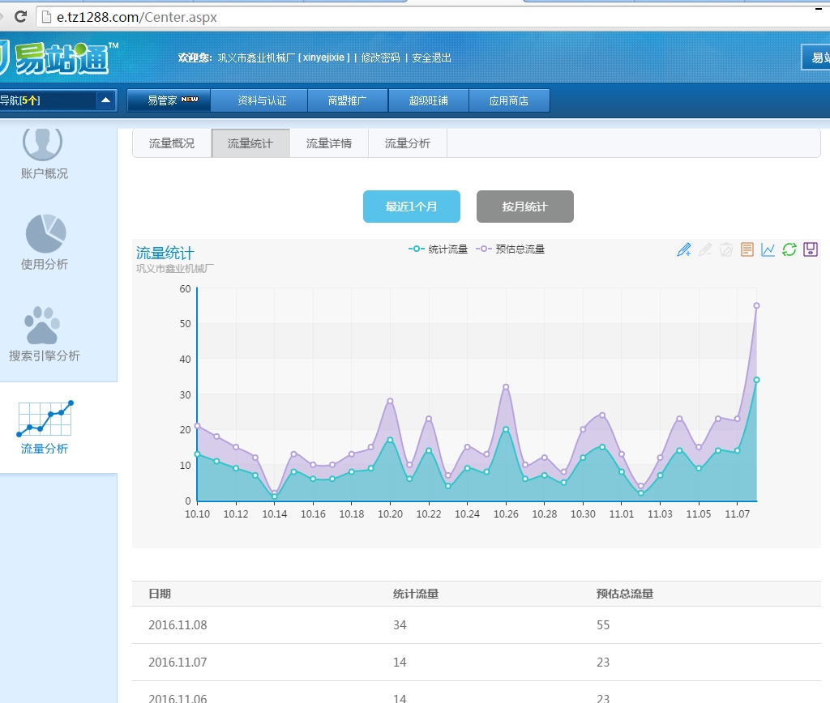This screenshot has width=830, height=703.
Task: Switch to the 流量概况 tab
Action: pos(172,143)
